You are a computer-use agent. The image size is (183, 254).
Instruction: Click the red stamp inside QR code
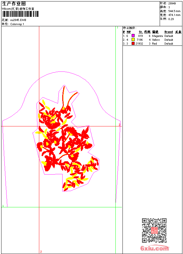point(154,230)
